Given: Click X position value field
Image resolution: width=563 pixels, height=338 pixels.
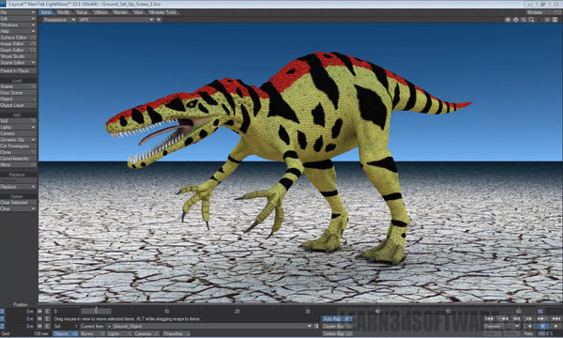Looking at the screenshot, I should coord(21,312).
